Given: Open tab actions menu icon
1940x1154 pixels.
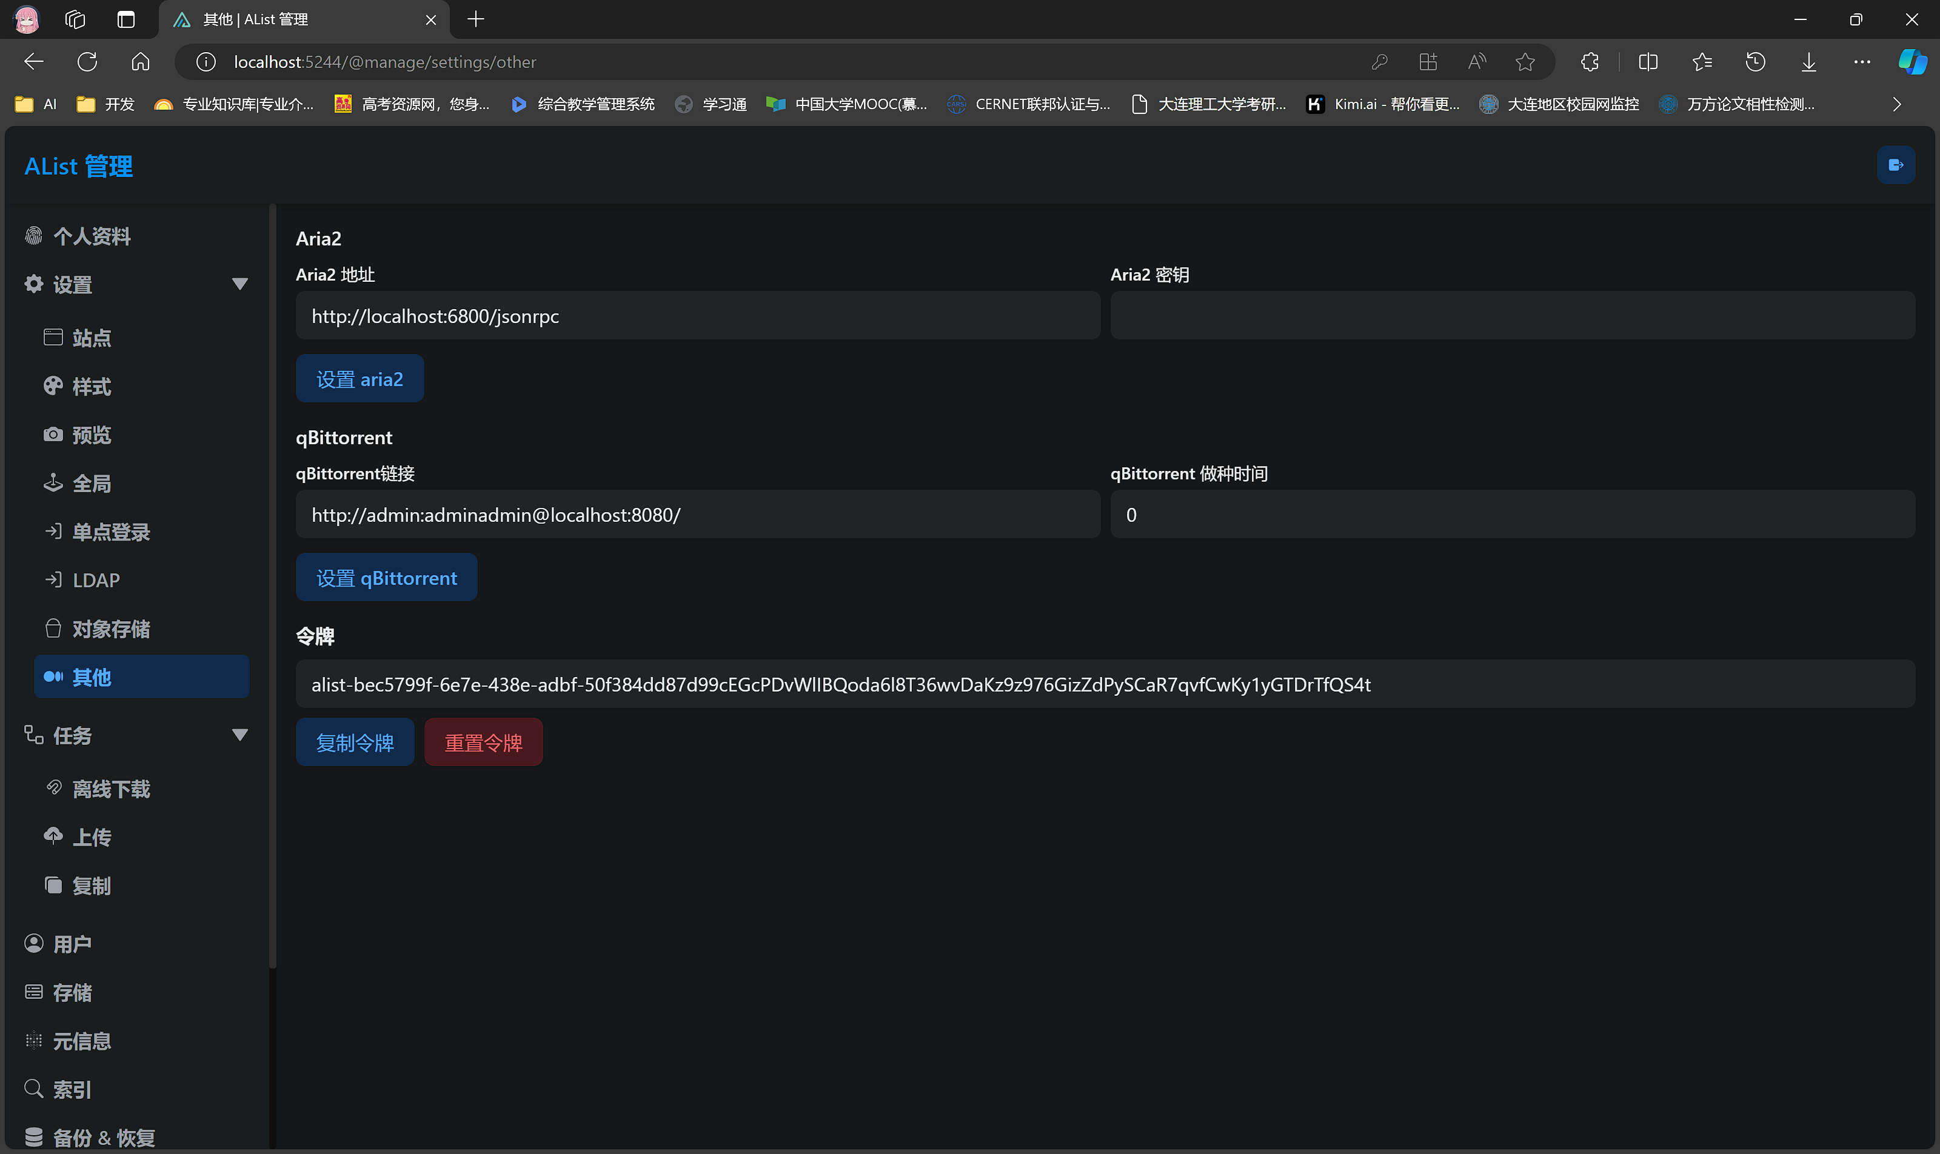Looking at the screenshot, I should 126,19.
